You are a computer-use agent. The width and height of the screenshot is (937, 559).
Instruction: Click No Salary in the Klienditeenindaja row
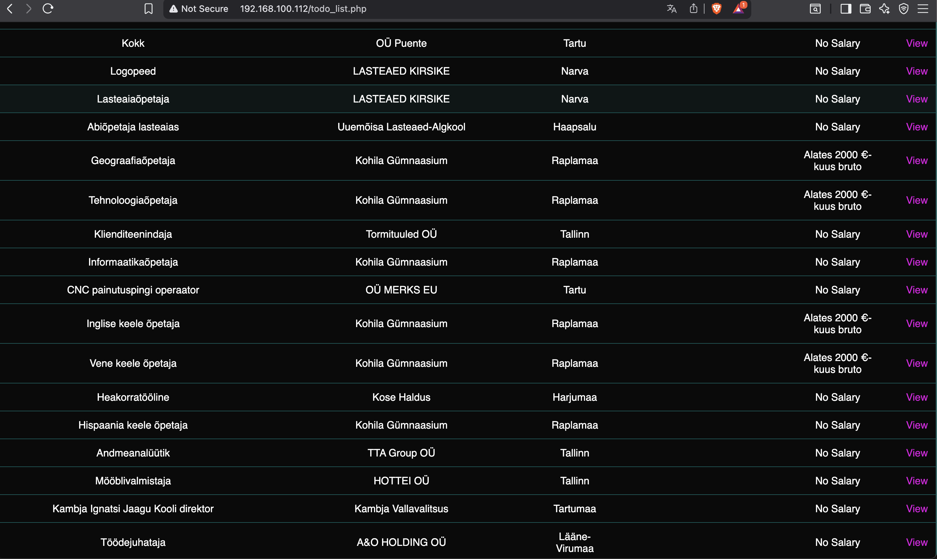pos(837,234)
